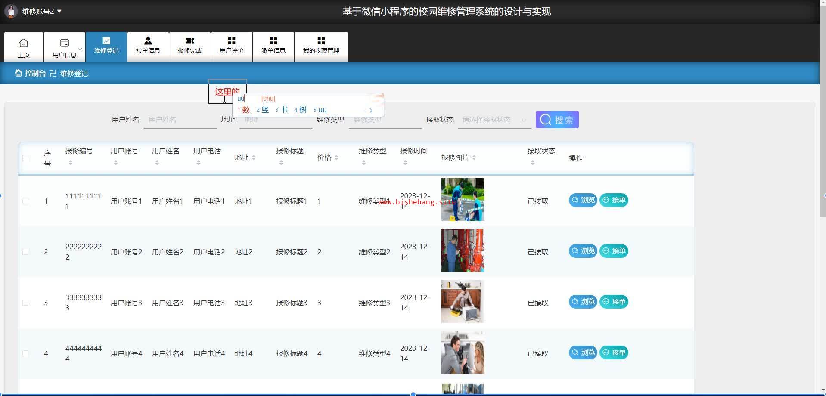Click the 控制台 home icon in breadcrumb
Image resolution: width=826 pixels, height=396 pixels.
[x=19, y=73]
